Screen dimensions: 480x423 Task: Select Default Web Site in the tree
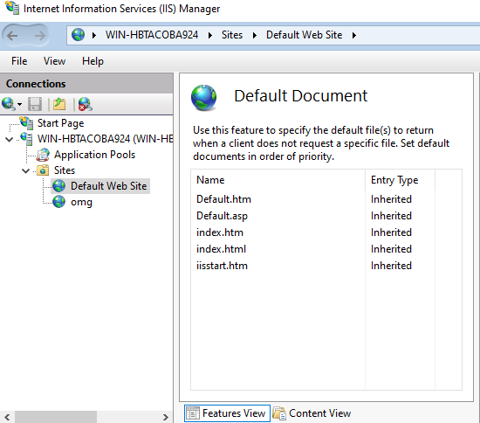(x=109, y=186)
